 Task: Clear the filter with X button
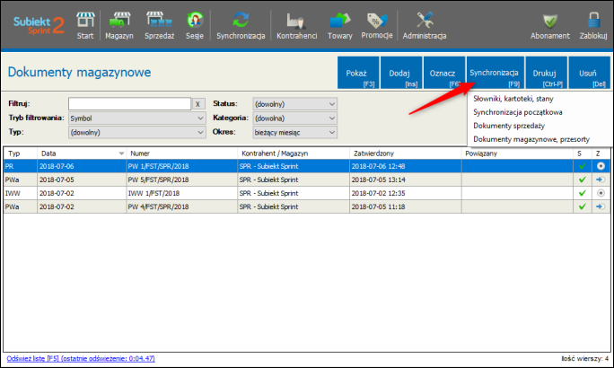coord(198,103)
